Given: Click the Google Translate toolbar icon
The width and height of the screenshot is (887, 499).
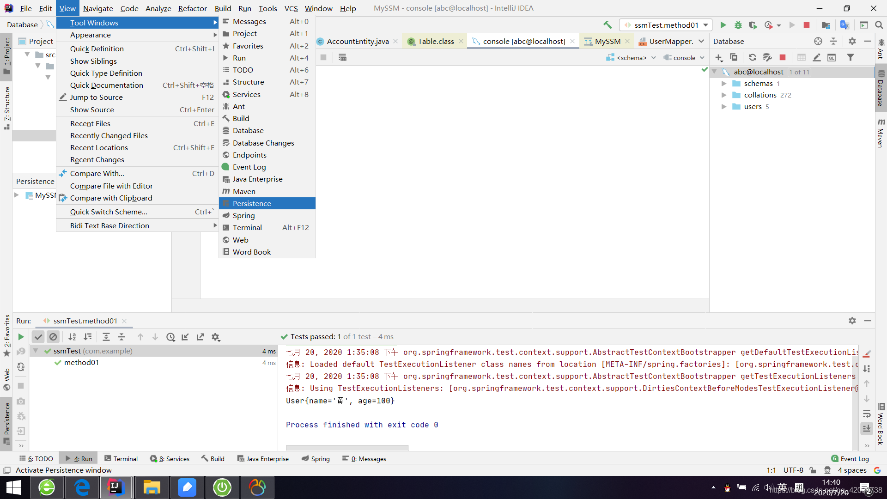Looking at the screenshot, I should tap(844, 25).
